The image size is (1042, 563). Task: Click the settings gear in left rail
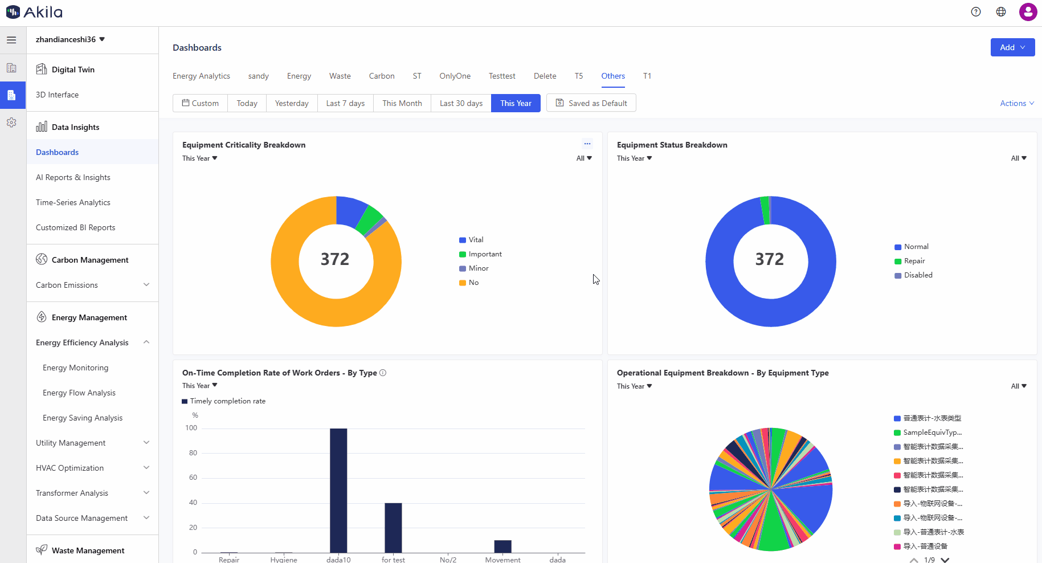click(11, 123)
